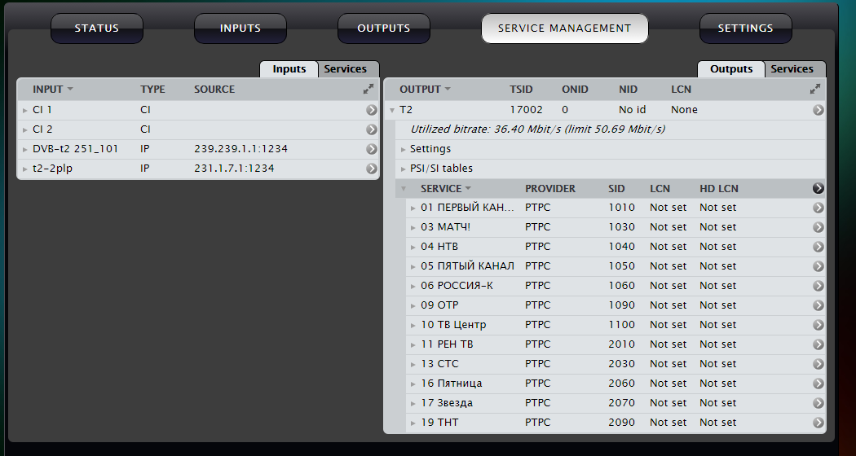856x456 pixels.
Task: Click arrow icon for 11 РЕН ТВ service
Action: click(818, 344)
